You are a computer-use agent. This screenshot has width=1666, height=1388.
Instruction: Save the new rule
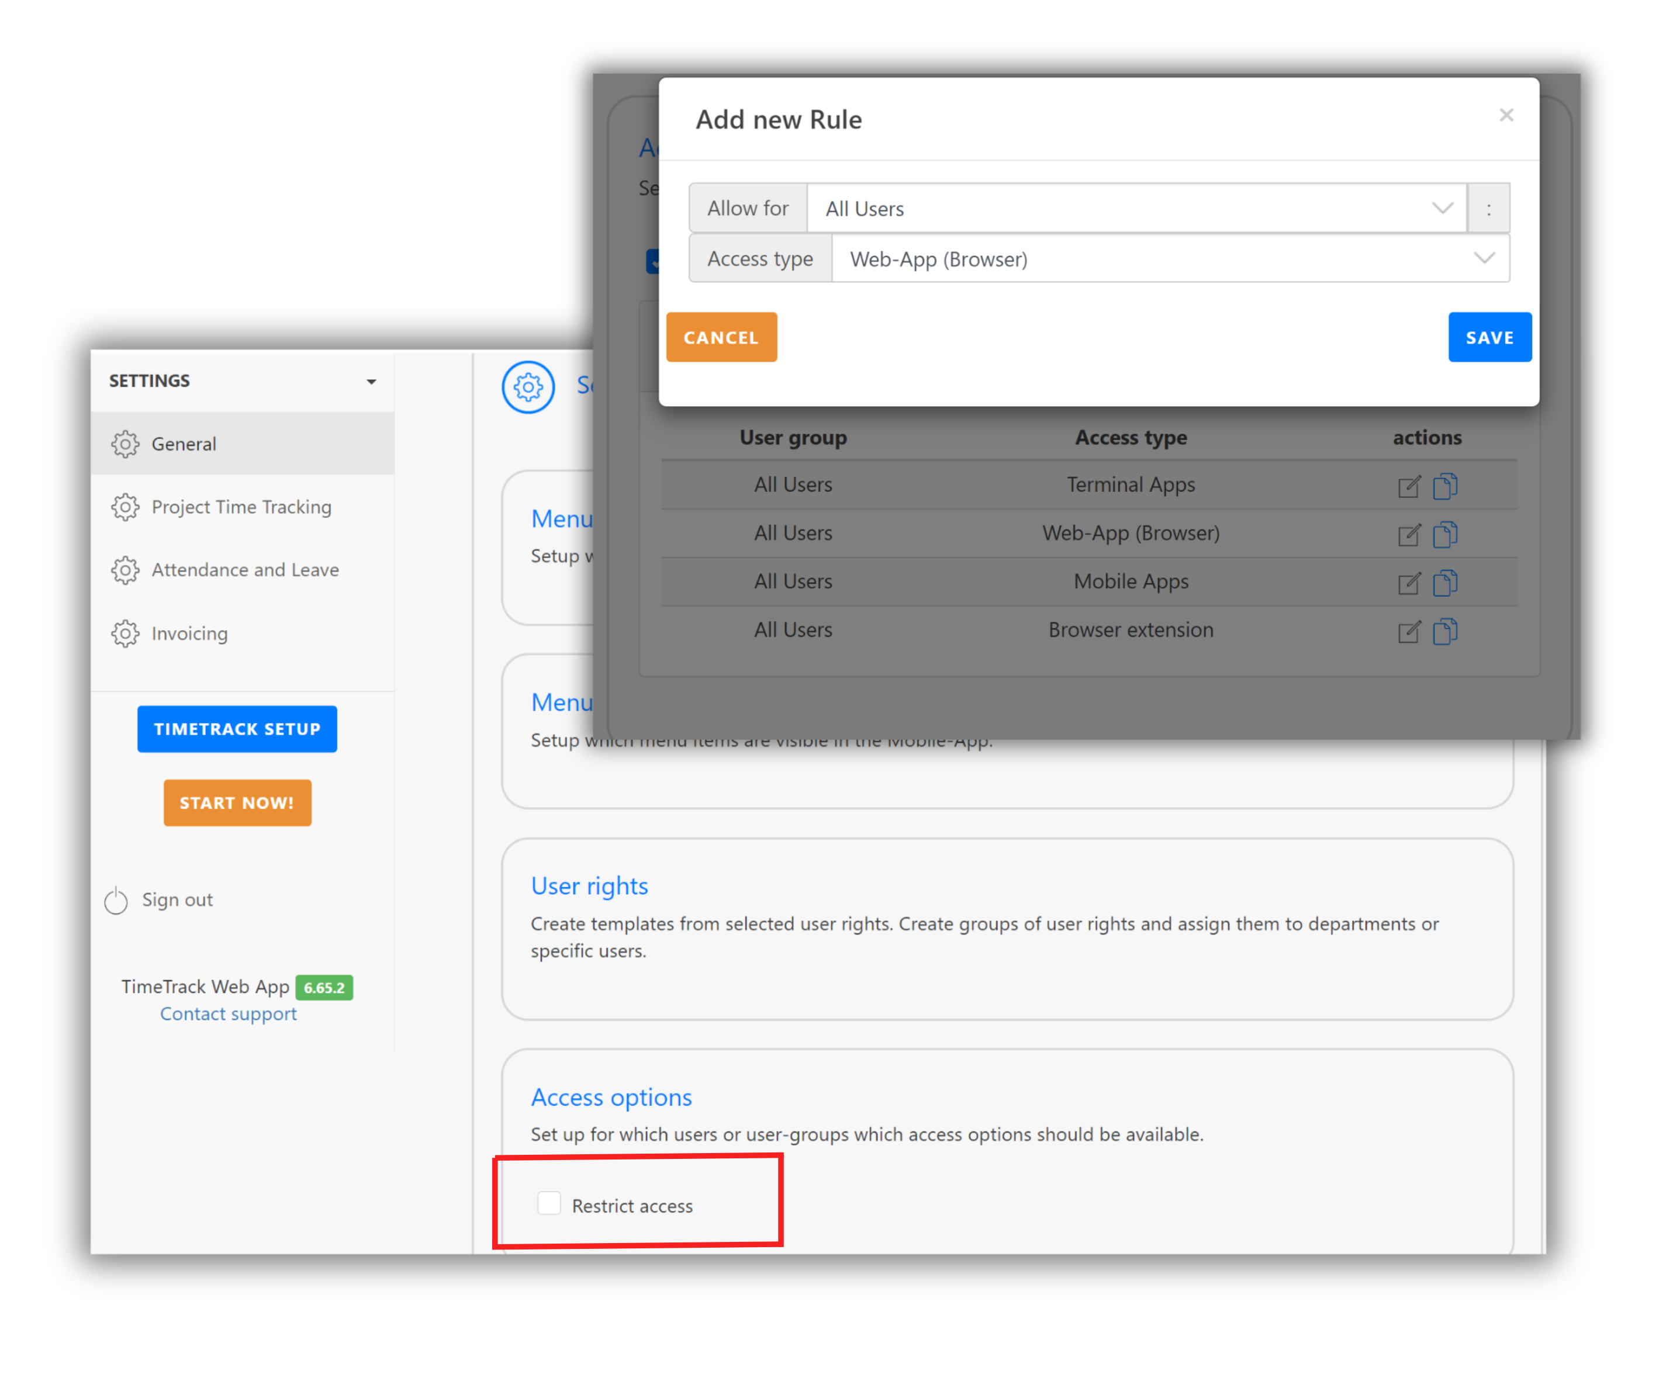[x=1489, y=336]
